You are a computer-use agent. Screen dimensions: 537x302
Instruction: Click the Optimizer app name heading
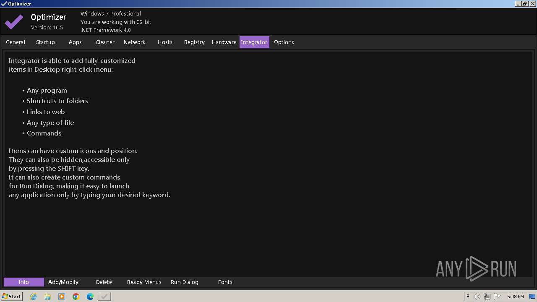[49, 17]
